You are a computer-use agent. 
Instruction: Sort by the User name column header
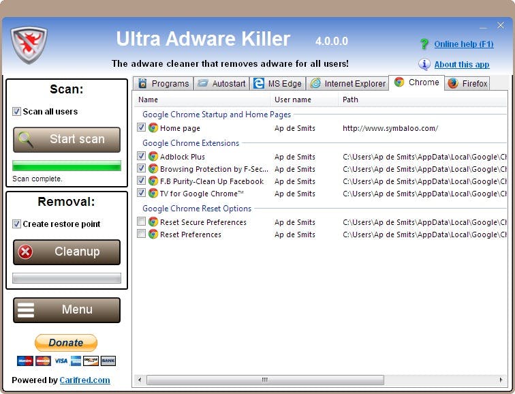[304, 100]
